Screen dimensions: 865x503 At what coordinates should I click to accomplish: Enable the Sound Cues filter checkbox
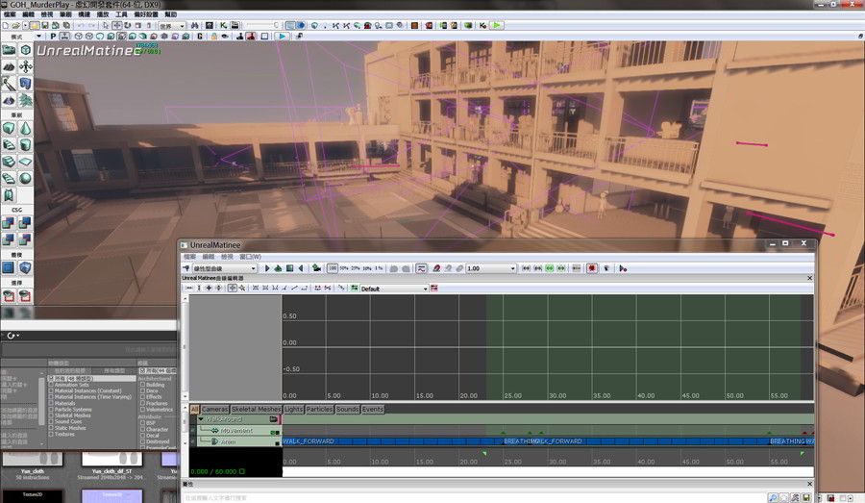click(x=51, y=422)
